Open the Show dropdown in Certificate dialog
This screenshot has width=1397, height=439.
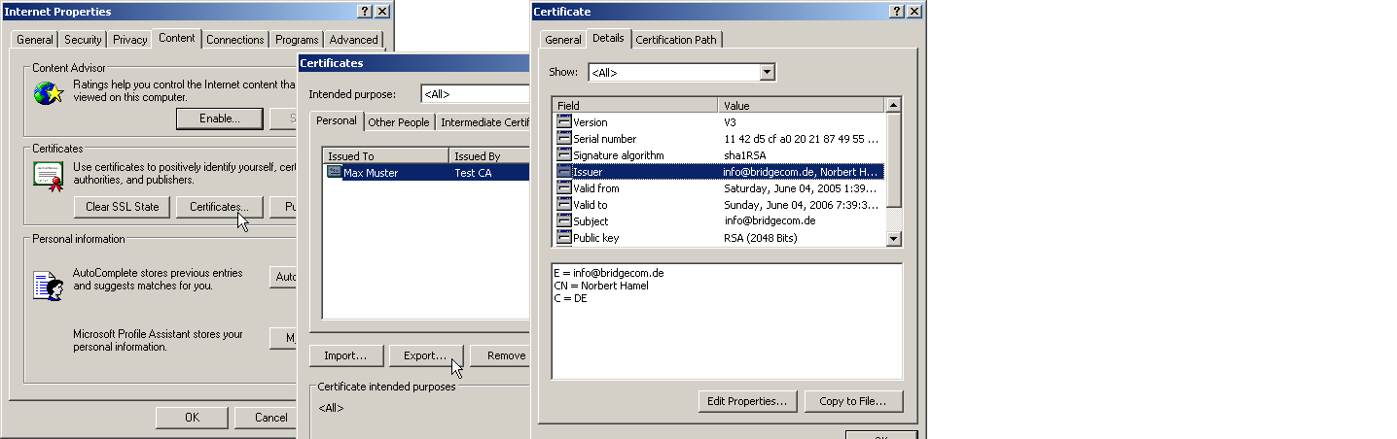767,73
